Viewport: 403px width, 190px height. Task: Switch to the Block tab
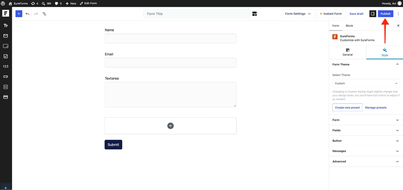pos(349,26)
